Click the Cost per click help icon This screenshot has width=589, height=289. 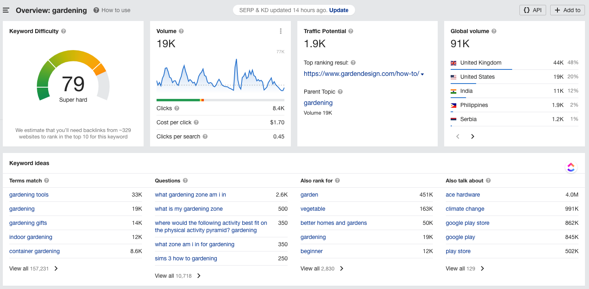[x=196, y=122]
